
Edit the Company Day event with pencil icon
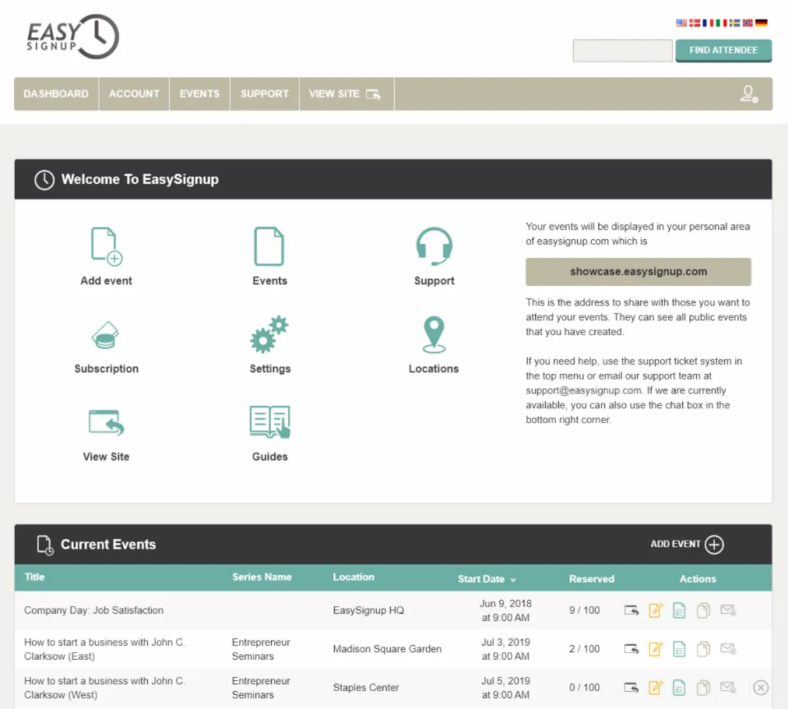click(655, 610)
